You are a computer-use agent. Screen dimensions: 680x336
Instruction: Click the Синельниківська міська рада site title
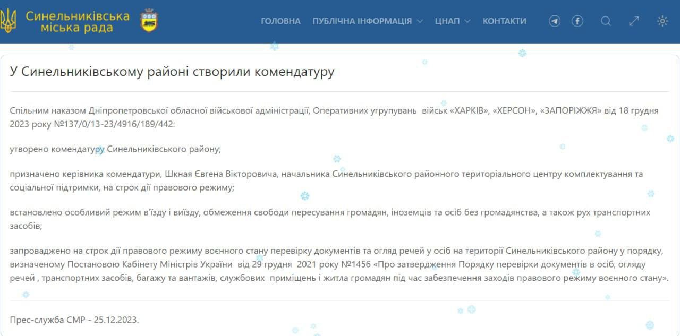pyautogui.click(x=78, y=21)
